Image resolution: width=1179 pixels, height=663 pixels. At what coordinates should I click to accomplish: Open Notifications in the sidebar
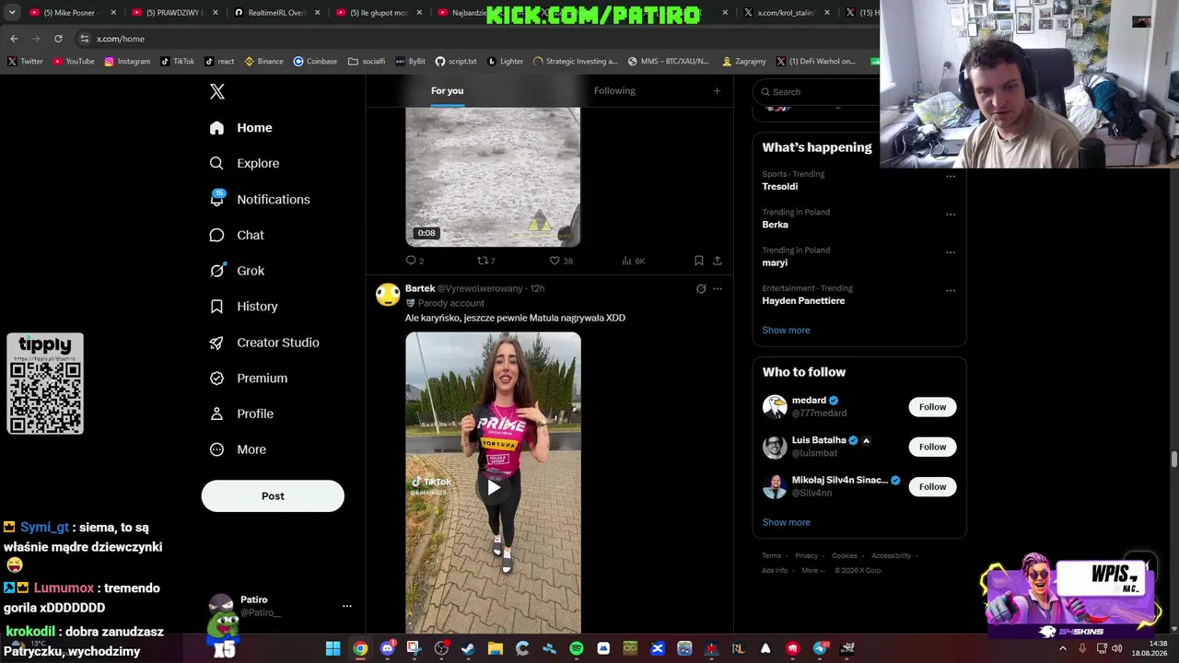tap(259, 199)
